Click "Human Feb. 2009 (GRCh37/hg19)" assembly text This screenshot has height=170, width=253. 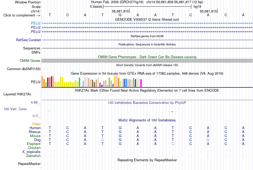tap(117, 2)
